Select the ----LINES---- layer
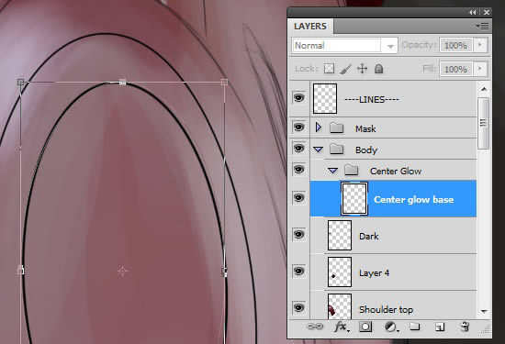 coord(393,99)
